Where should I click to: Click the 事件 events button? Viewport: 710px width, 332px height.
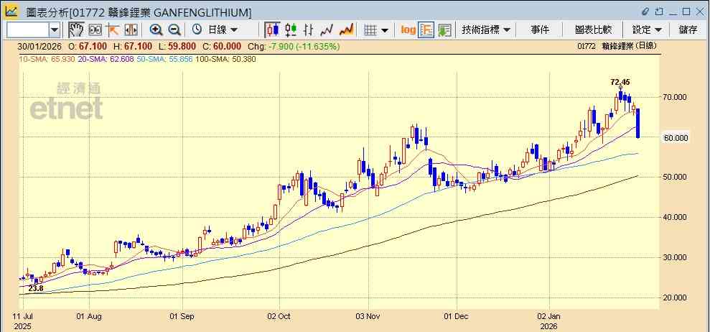click(x=540, y=30)
